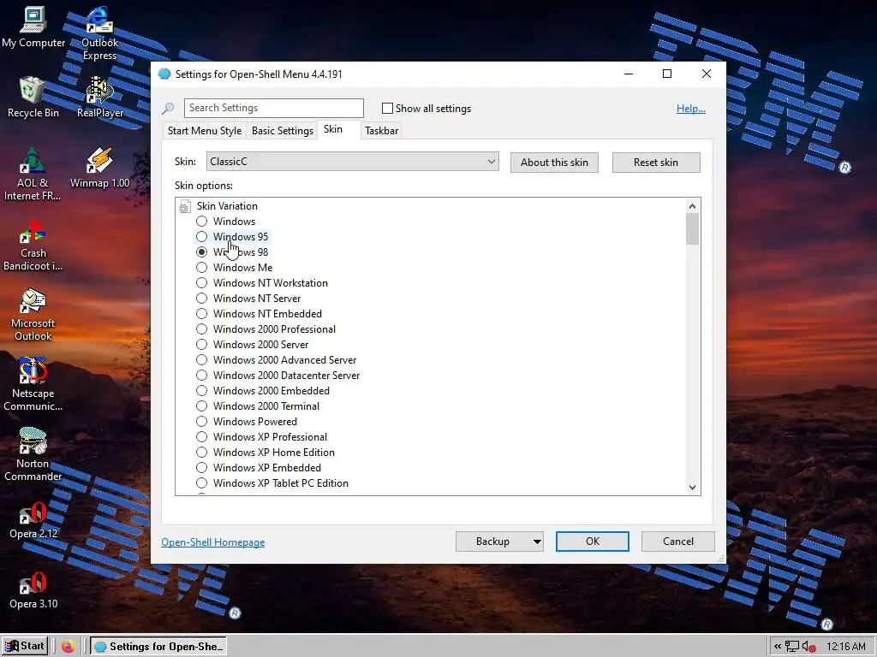Screen dimensions: 877x657
Task: Click the Start button on taskbar
Action: (x=25, y=646)
